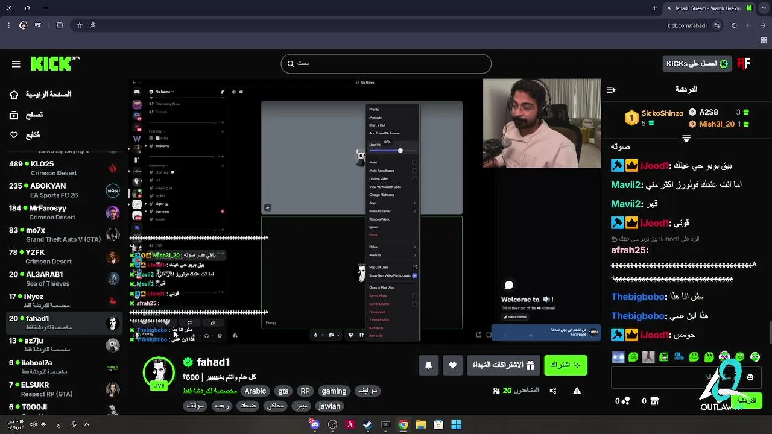
Task: Open az7ju channel in sidebar
Action: click(63, 345)
